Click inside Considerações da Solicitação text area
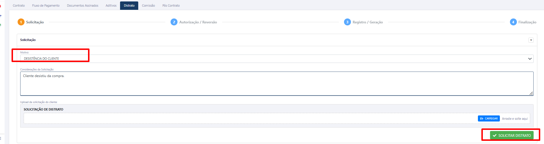Image resolution: width=544 pixels, height=144 pixels. 277,84
